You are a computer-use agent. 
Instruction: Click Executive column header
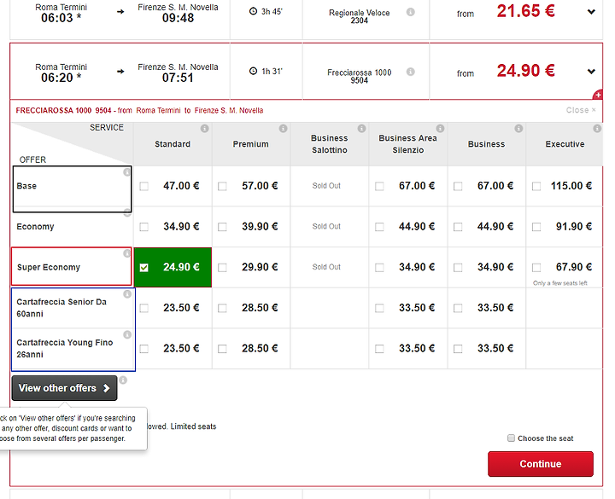[565, 144]
